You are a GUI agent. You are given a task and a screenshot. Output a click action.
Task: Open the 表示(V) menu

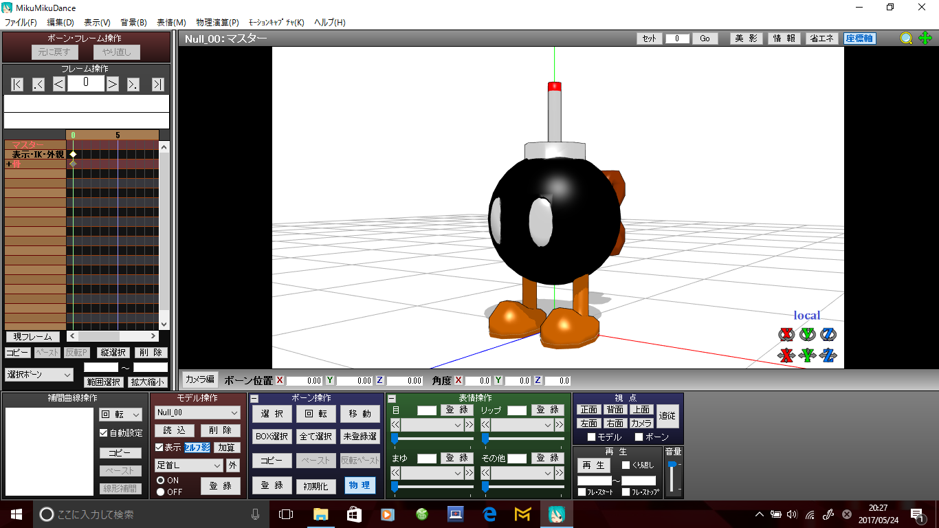tap(97, 22)
